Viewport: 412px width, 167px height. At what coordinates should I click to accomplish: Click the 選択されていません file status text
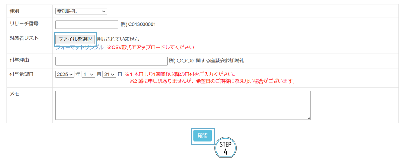coord(118,39)
